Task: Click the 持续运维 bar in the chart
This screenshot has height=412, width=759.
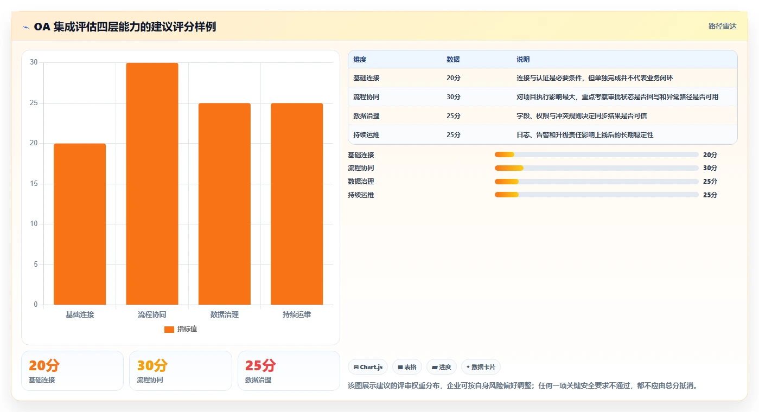Action: point(297,204)
